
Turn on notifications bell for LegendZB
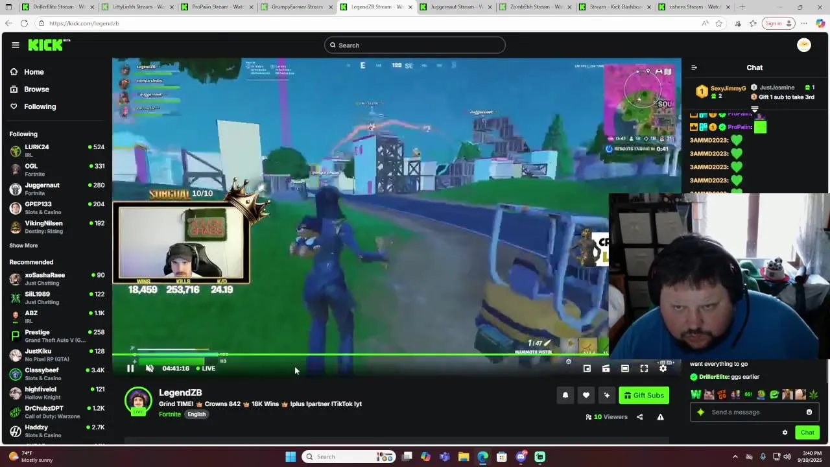tap(565, 395)
